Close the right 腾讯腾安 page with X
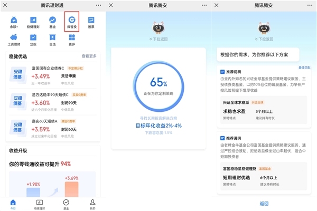 (217, 5)
